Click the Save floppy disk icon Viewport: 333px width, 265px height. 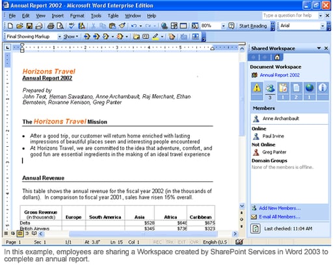pos(29,26)
